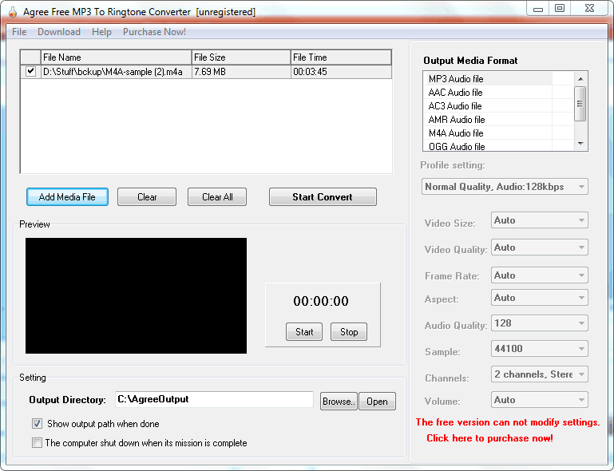This screenshot has width=614, height=471.
Task: Open the output directory folder
Action: [x=377, y=402]
